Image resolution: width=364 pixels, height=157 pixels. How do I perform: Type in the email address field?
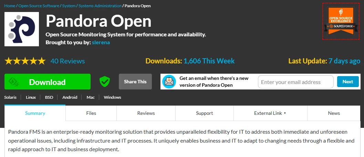pos(295,82)
